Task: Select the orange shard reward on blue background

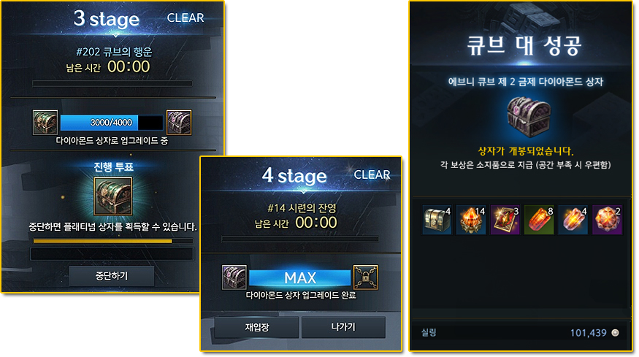Action: coord(573,220)
